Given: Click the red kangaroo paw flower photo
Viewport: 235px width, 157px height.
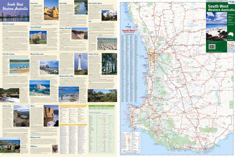Looking at the screenshot, I should [55, 149].
